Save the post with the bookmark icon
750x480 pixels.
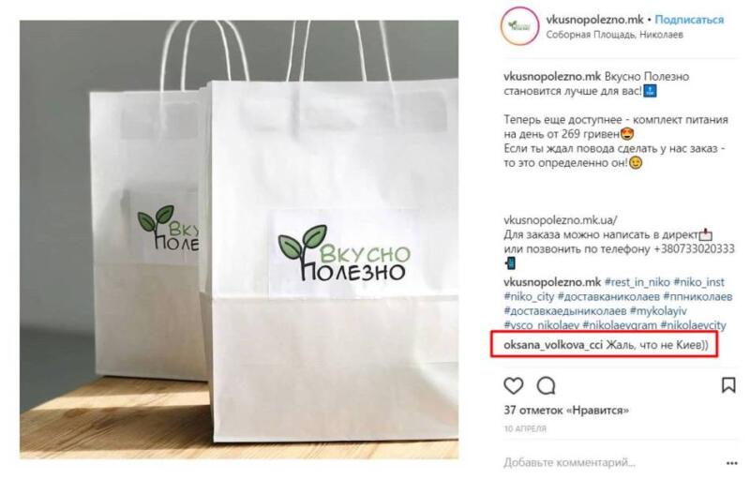[728, 385]
